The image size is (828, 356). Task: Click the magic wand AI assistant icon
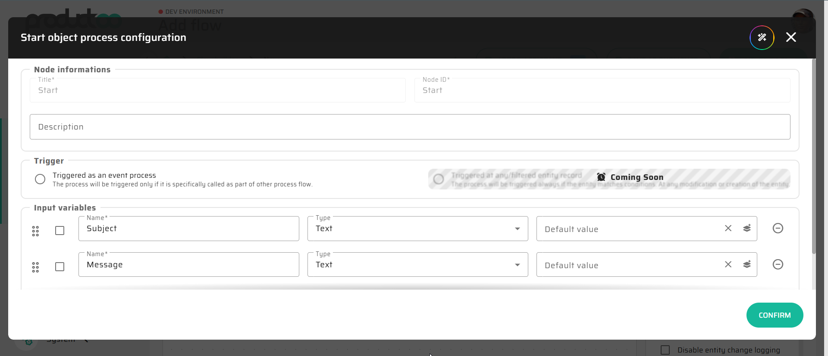pos(762,37)
